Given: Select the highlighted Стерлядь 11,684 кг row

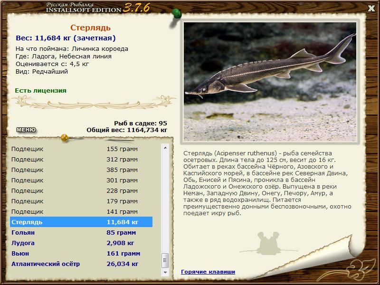Looking at the screenshot, I should [x=81, y=222].
